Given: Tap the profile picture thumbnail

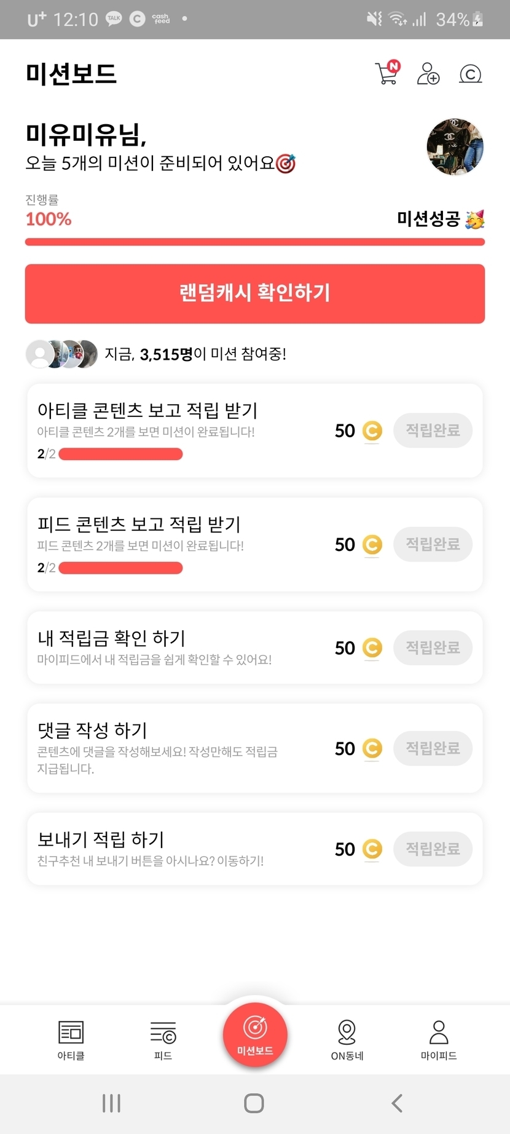Looking at the screenshot, I should pos(455,148).
